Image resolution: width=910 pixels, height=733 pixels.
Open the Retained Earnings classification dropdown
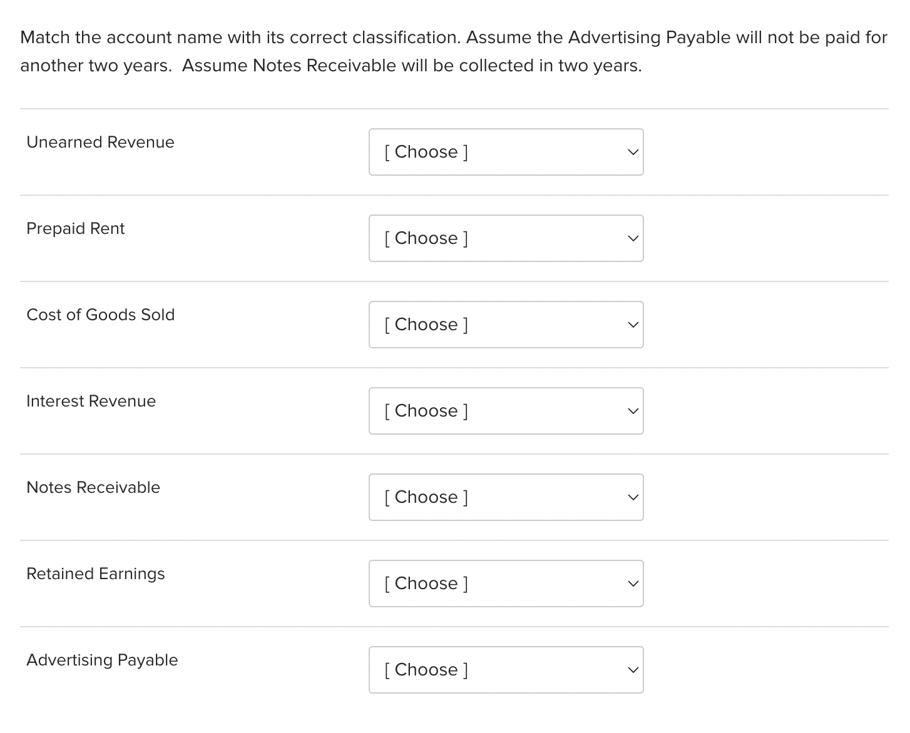506,584
